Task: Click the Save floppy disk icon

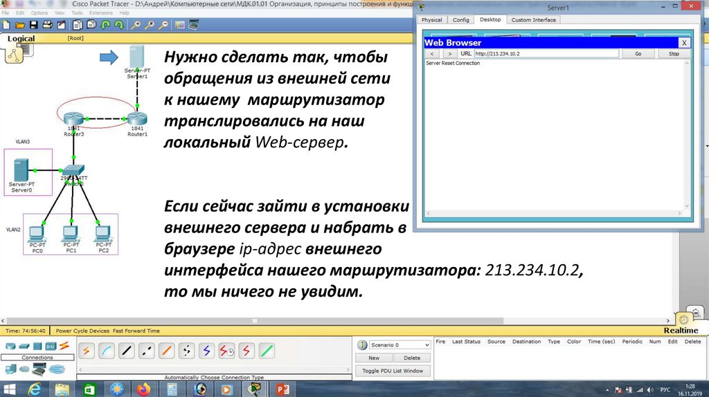Action: [x=33, y=26]
